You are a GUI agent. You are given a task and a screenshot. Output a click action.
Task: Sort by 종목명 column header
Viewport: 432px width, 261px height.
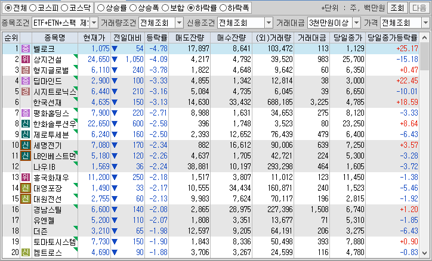(55, 38)
